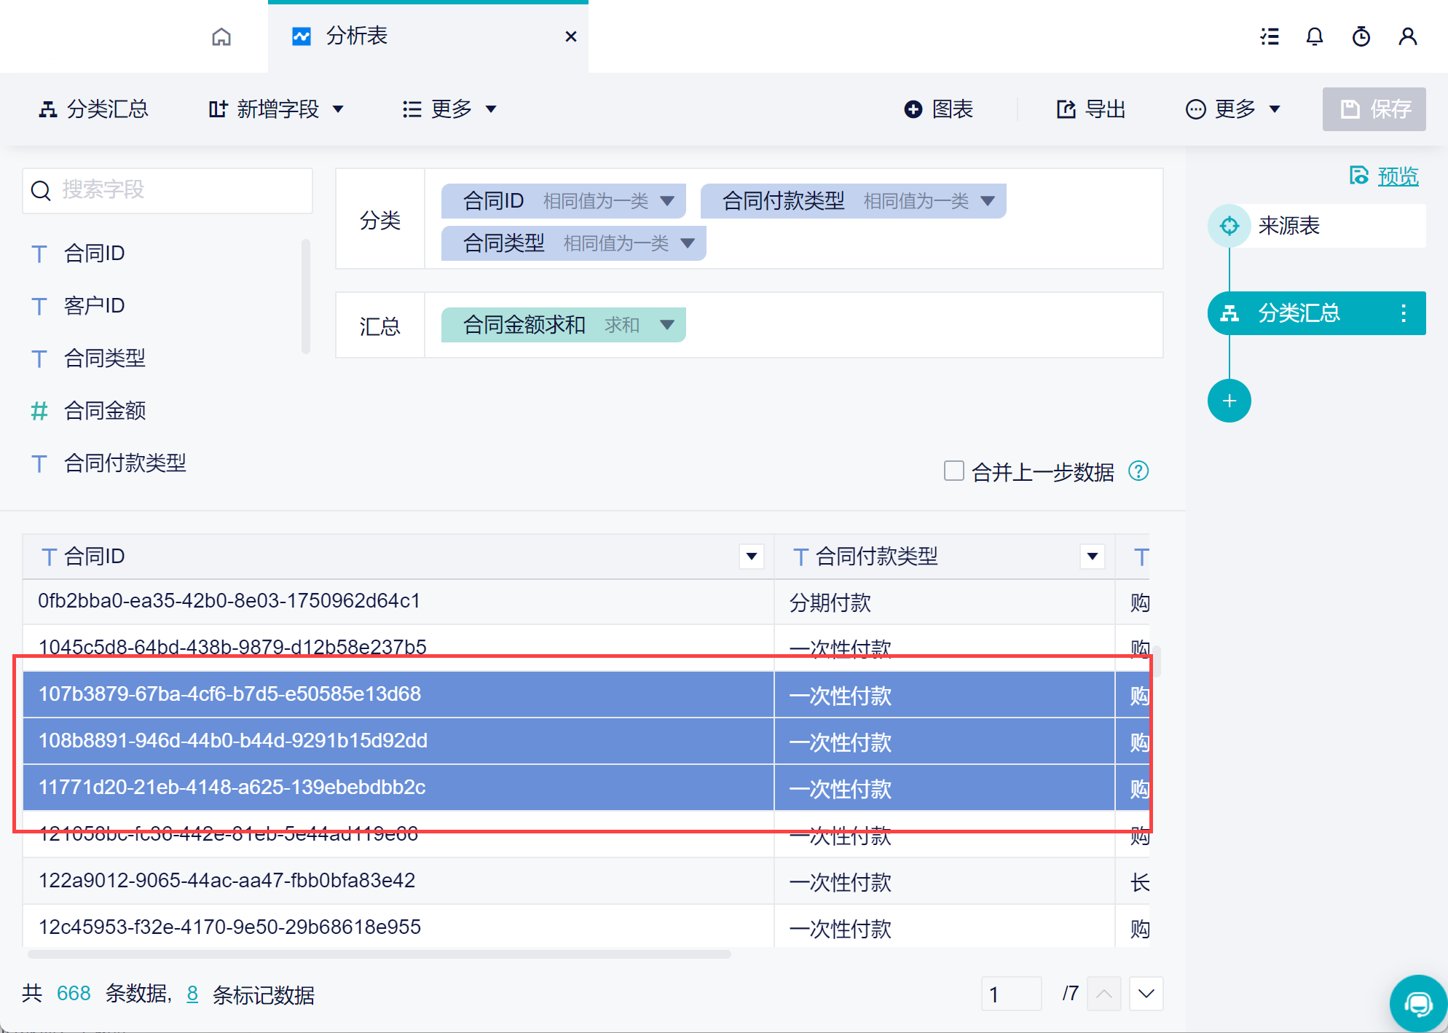Viewport: 1448px width, 1033px height.
Task: Open the 合同付款类型 grouping dropdown
Action: point(988,201)
